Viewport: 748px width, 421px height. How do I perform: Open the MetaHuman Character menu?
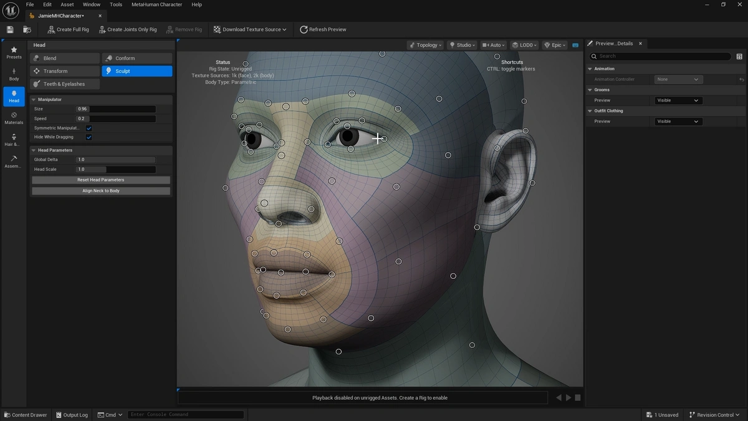(156, 4)
